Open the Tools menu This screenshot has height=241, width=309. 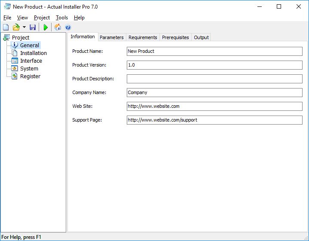[62, 18]
